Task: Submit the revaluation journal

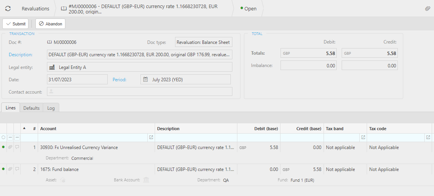Action: tap(15, 24)
